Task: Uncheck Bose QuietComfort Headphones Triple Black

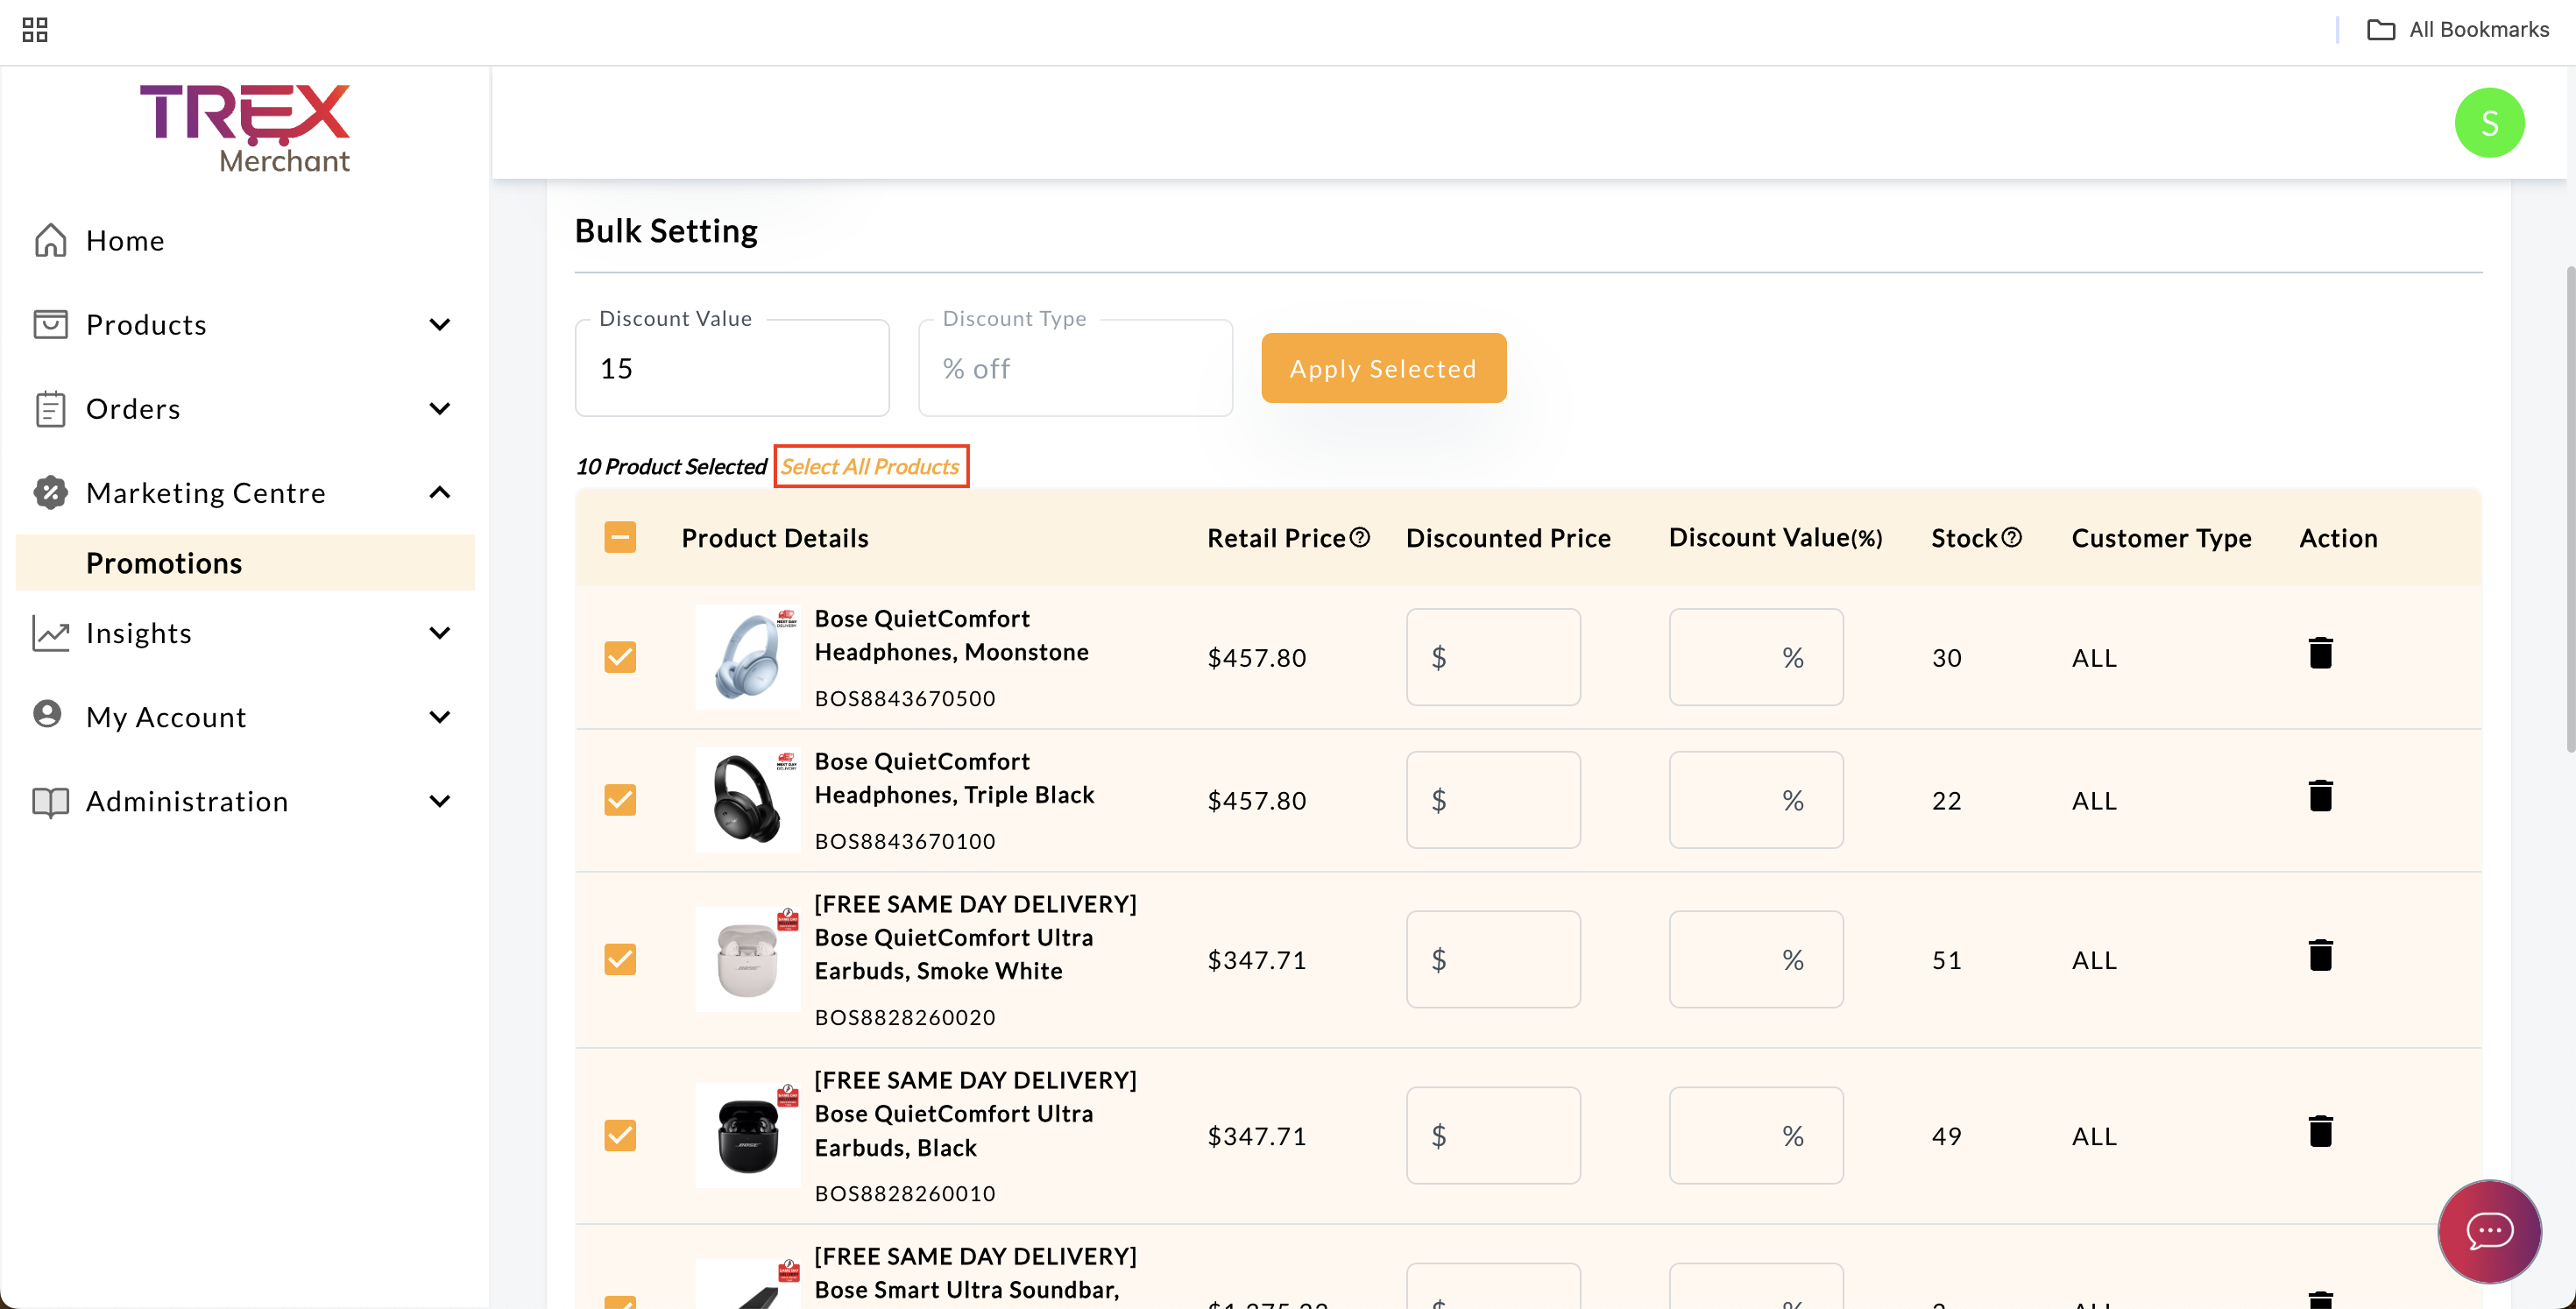Action: (620, 800)
